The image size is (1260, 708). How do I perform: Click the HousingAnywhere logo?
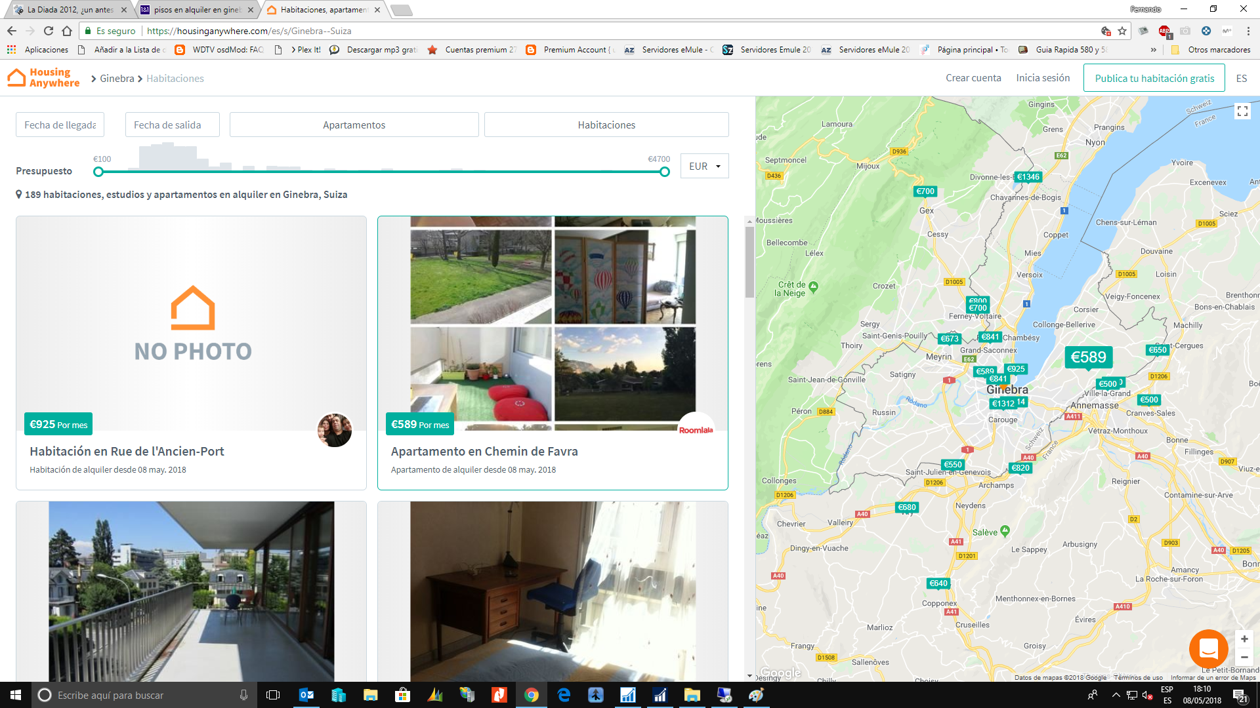[43, 78]
